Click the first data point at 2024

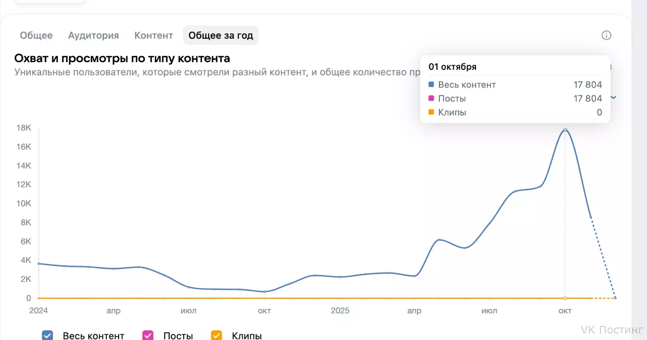[x=39, y=264]
